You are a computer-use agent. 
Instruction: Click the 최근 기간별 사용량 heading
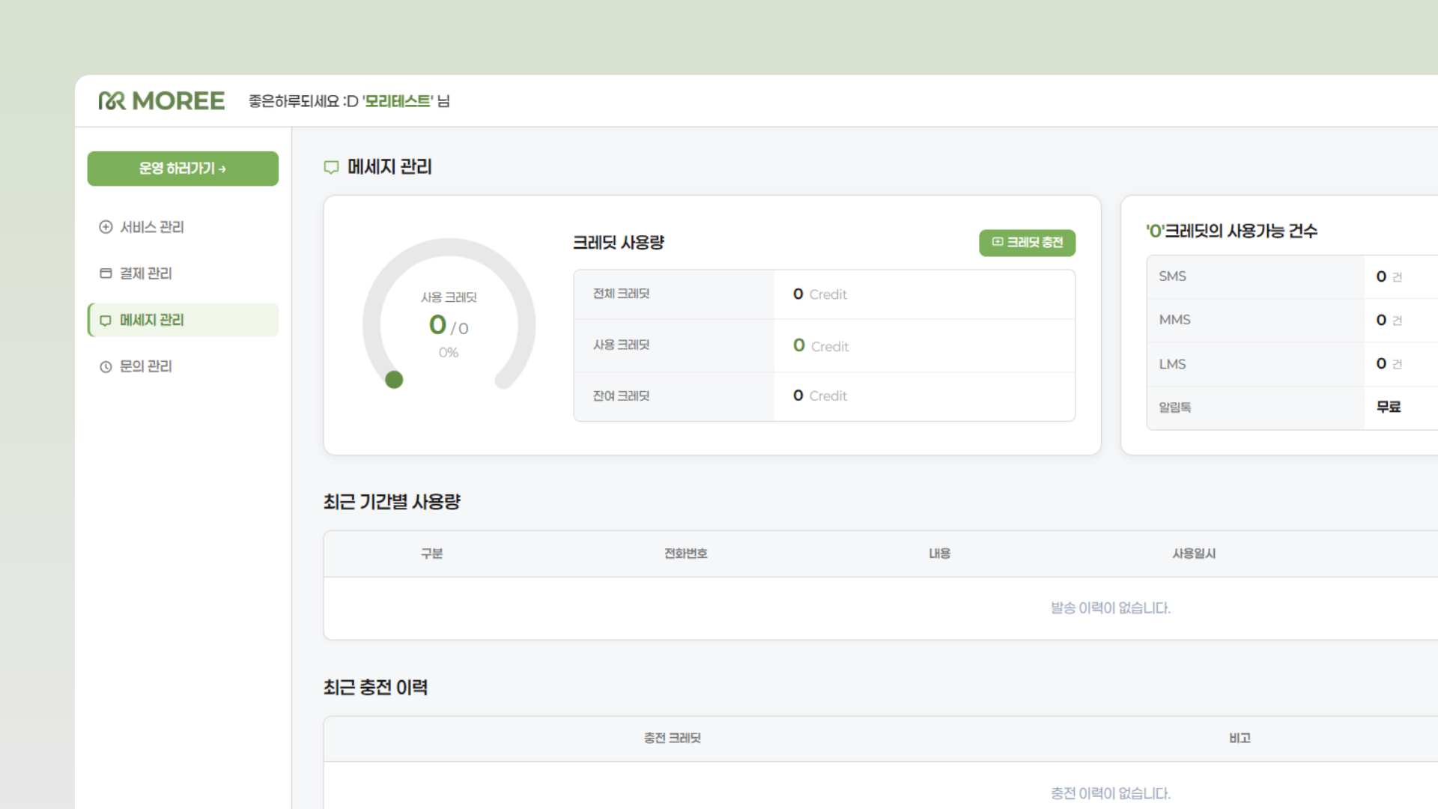(392, 502)
